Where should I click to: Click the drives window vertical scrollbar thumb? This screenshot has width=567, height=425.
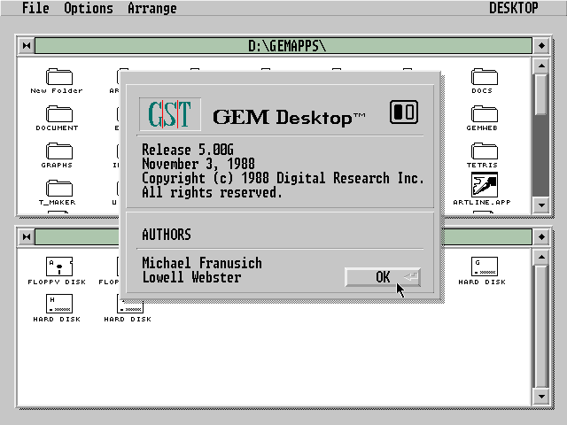tap(541, 327)
